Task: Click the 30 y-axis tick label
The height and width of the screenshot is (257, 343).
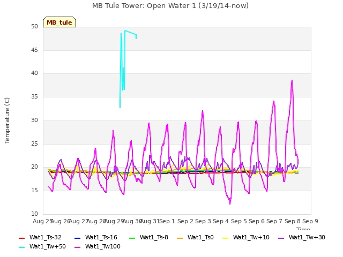Action: pyautogui.click(x=34, y=120)
